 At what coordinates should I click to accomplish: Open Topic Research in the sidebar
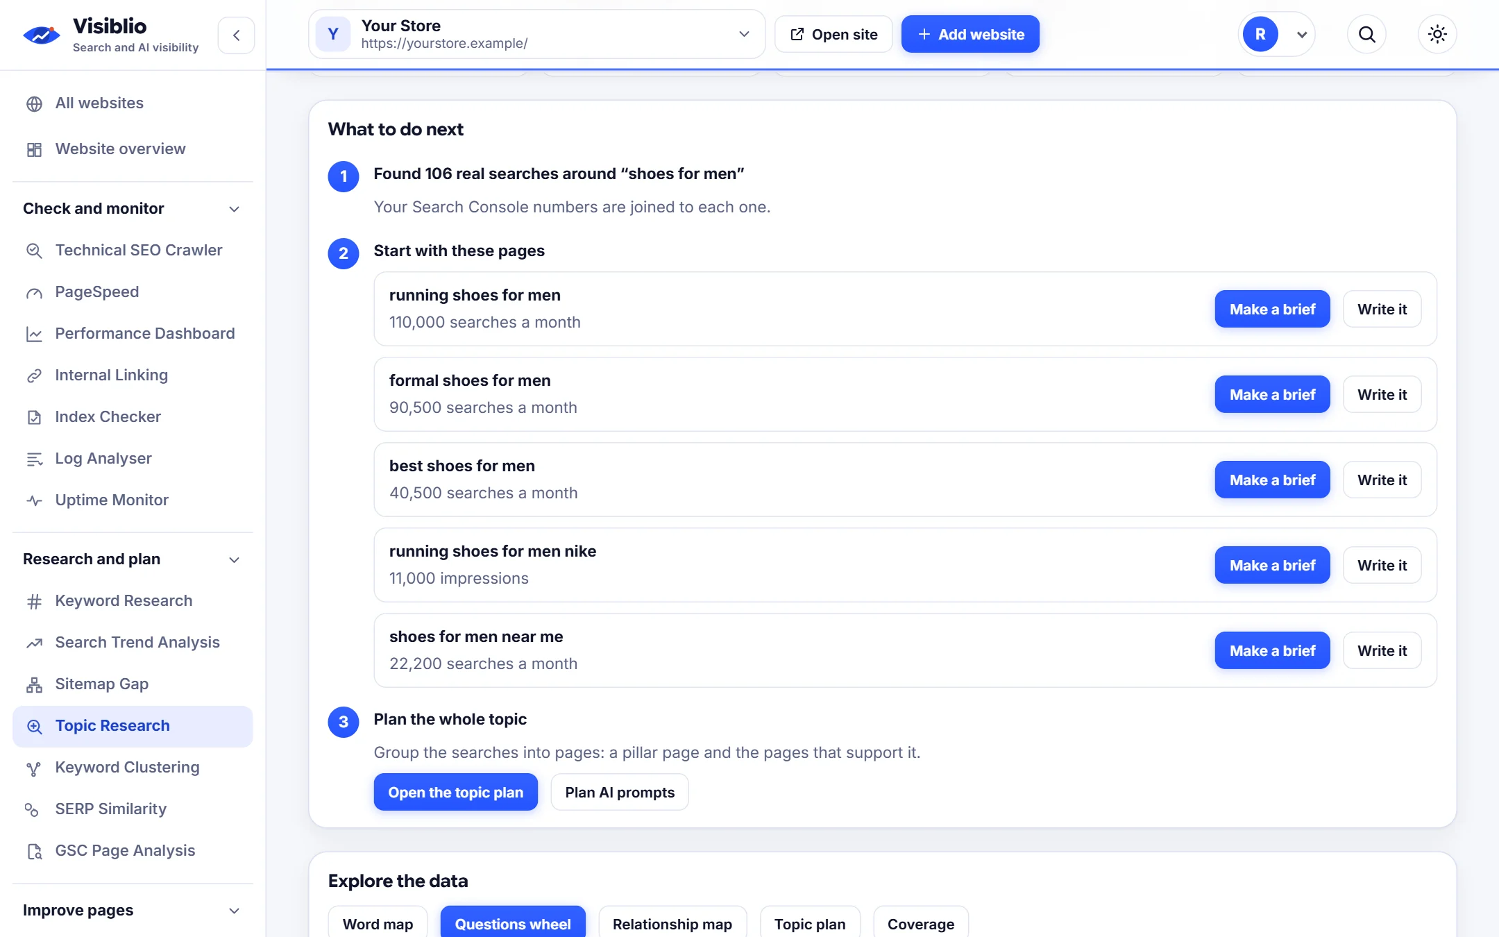[x=133, y=726]
